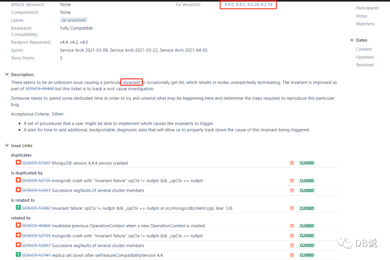
Task: Click 'None' value for Affects Version/s
Action: coord(65,4)
